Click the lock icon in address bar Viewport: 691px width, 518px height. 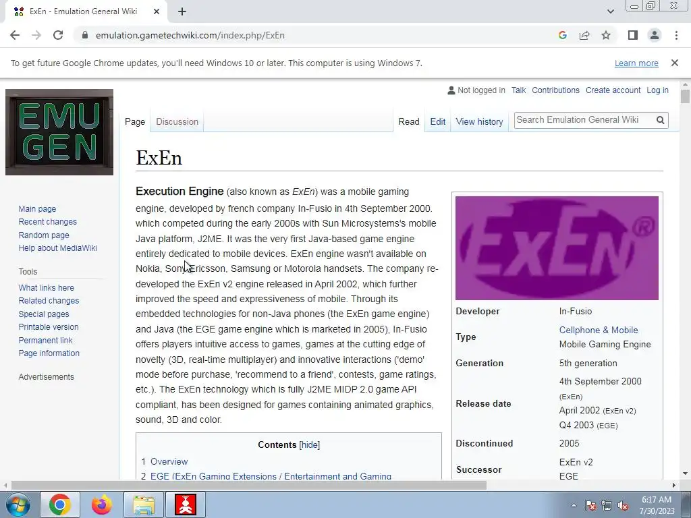85,35
